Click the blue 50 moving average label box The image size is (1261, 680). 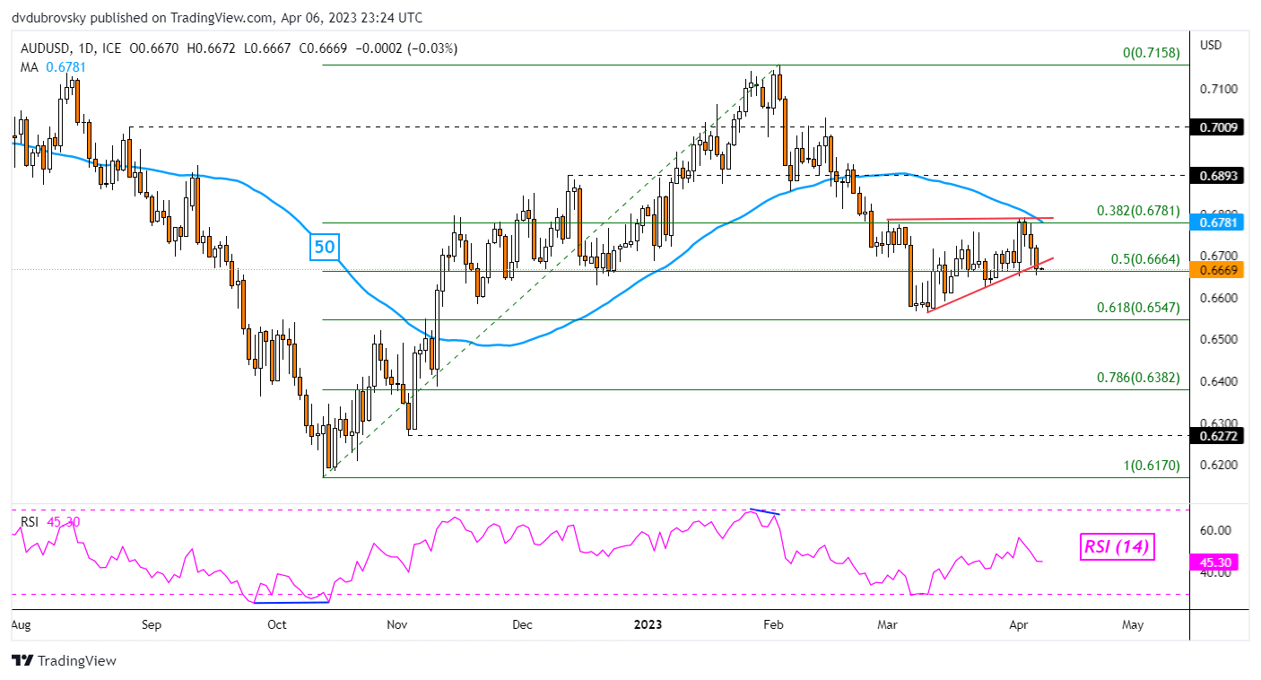point(325,246)
